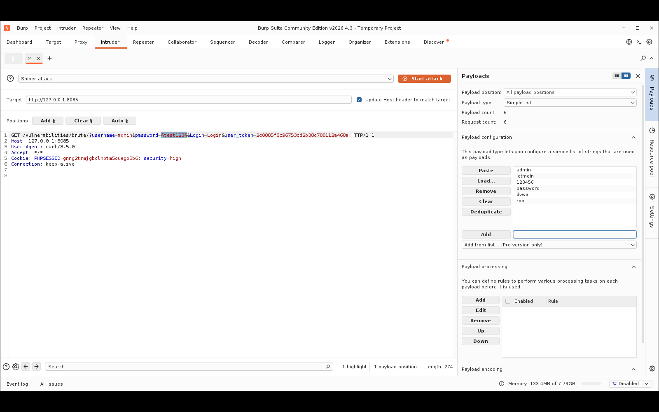Image resolution: width=659 pixels, height=412 pixels.
Task: Open the Settings sidebar gear icon
Action: [652, 197]
